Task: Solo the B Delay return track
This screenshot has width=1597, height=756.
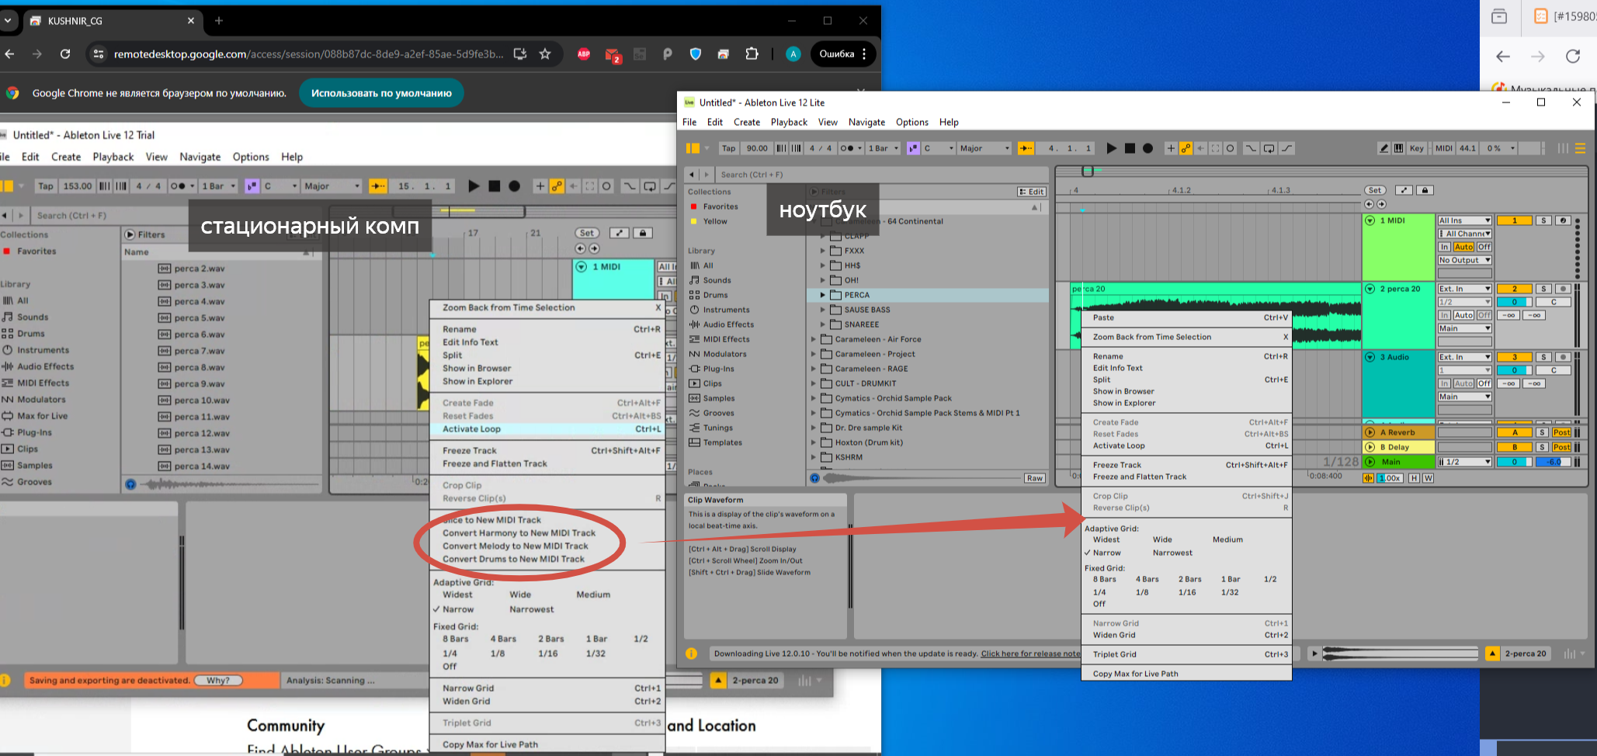Action: [x=1543, y=447]
